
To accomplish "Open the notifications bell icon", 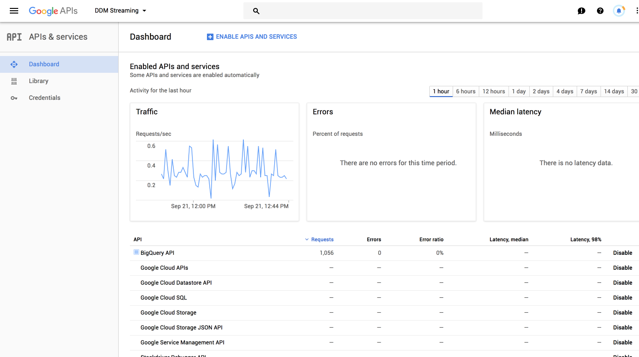I will pyautogui.click(x=619, y=11).
